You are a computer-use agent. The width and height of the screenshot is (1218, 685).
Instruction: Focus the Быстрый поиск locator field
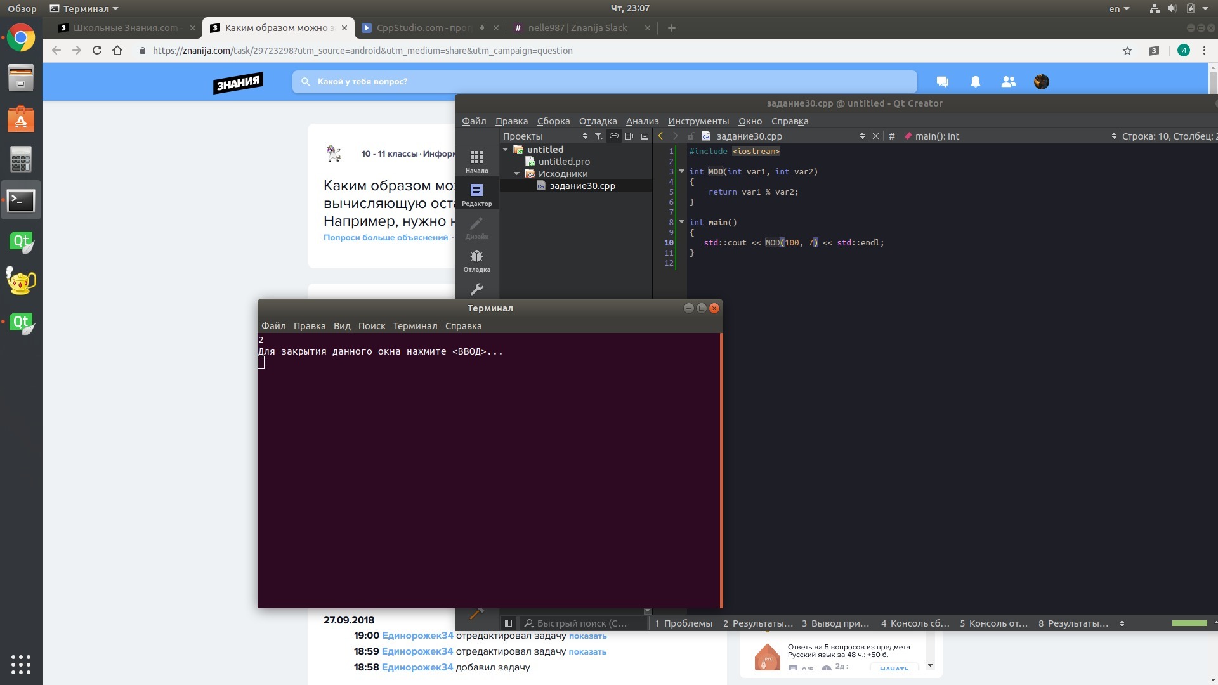tap(584, 623)
